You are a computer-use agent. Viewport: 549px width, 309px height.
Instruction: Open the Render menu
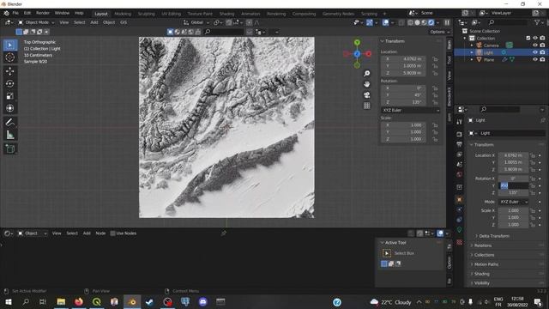[x=43, y=13]
